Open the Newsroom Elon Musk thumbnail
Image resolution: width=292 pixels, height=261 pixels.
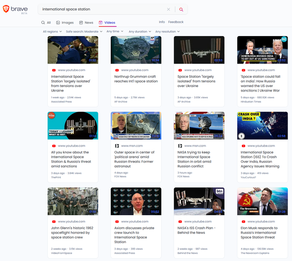pyautogui.click(x=262, y=201)
